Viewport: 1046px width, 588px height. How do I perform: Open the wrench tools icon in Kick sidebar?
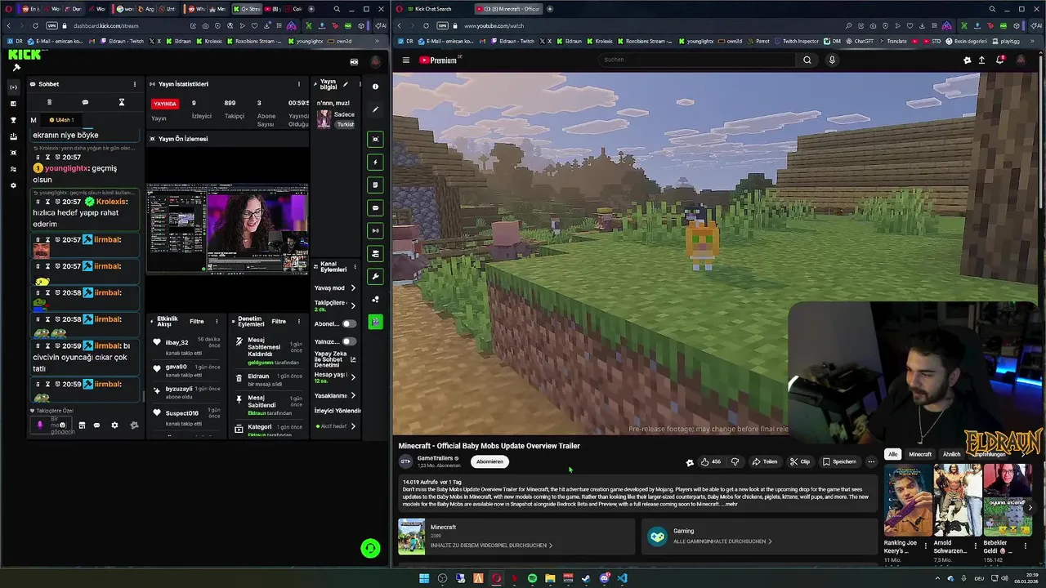[375, 277]
